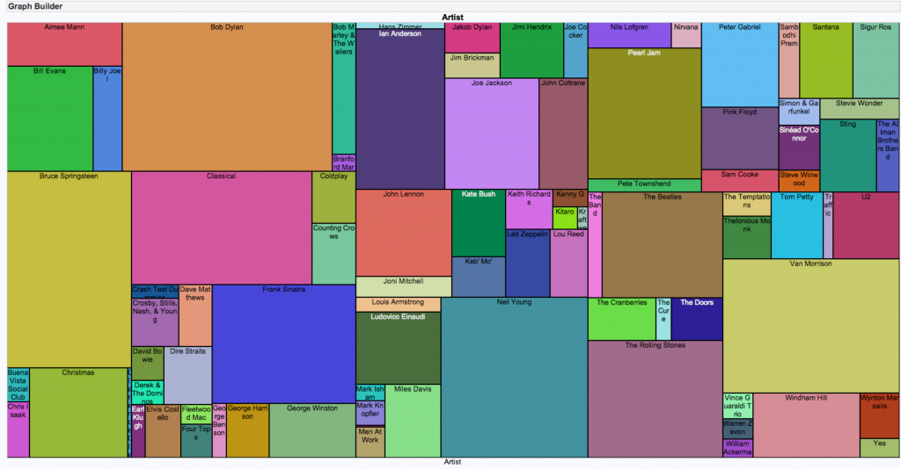Click the Classical treemap tile
Viewport: 901px width, 469px height.
point(222,227)
